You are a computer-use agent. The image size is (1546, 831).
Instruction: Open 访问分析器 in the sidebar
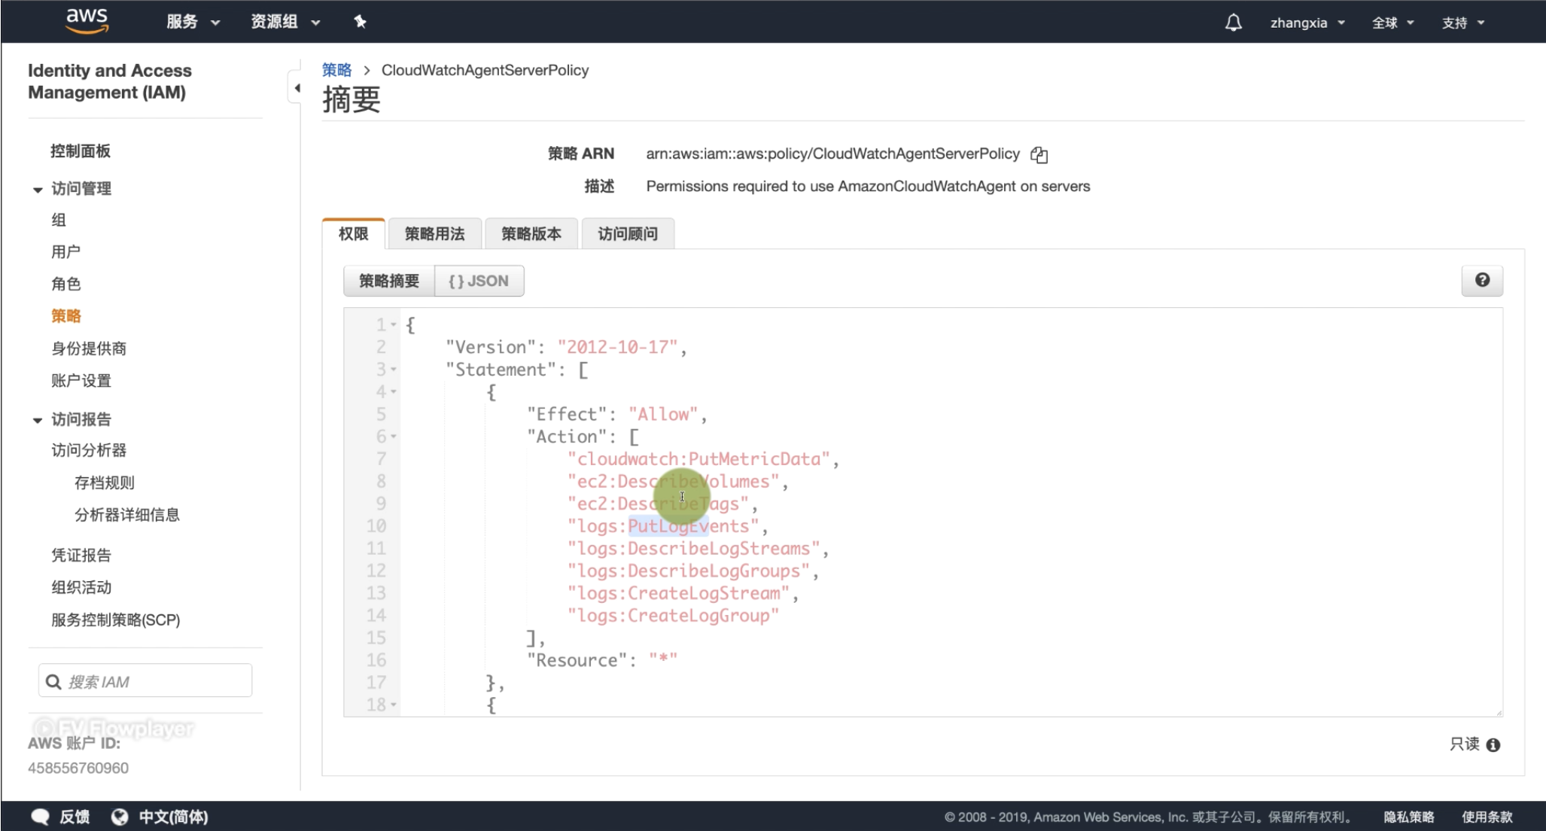[x=88, y=450]
